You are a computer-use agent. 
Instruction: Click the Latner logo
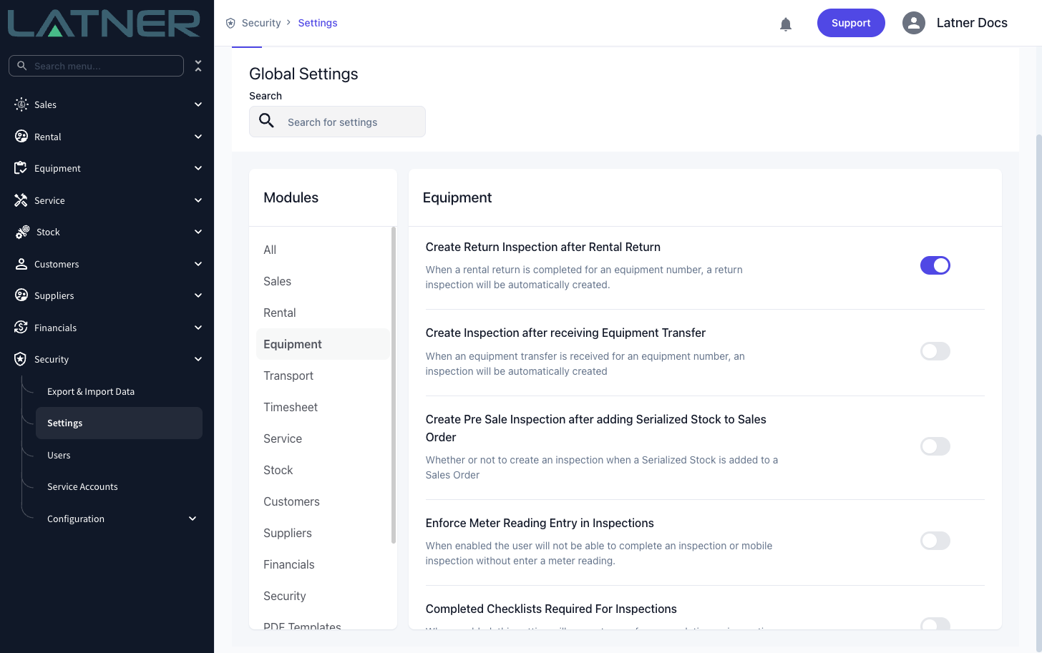point(104,24)
